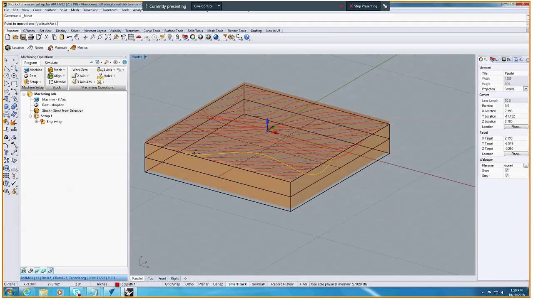
Task: Click the Rotation value field
Action: 516,106
